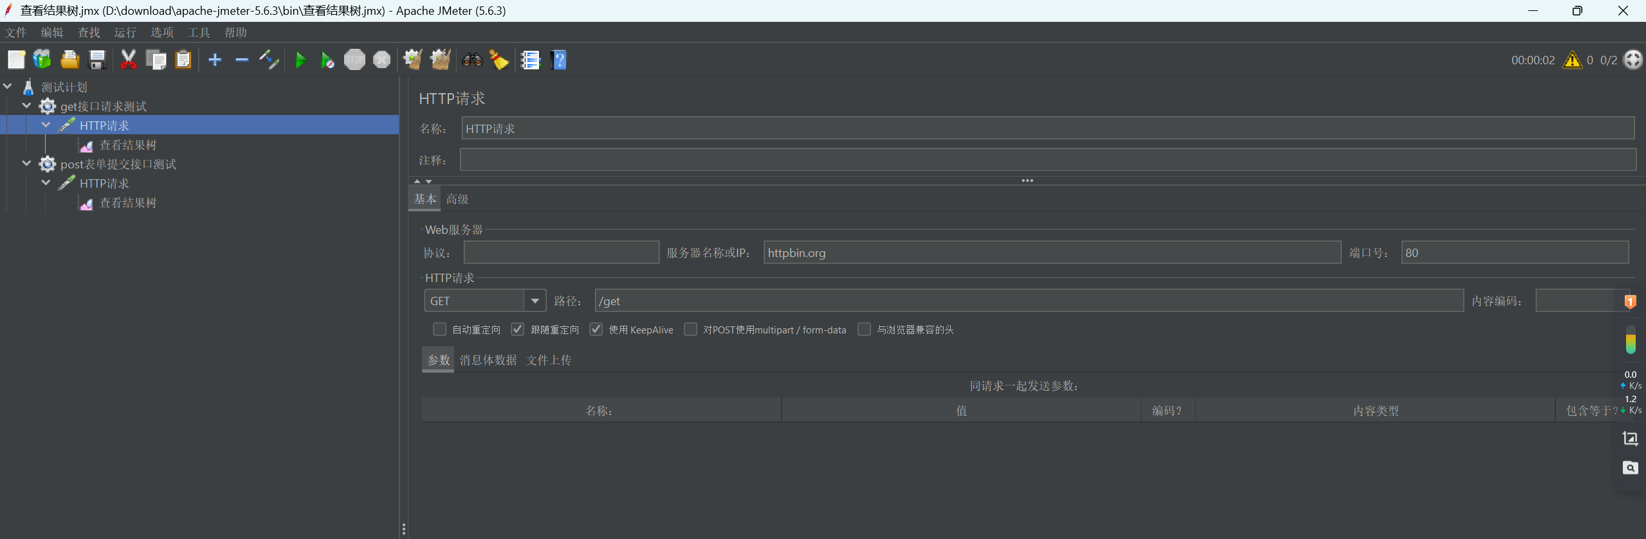Screen dimensions: 1646x539
Task: Click the 值 column header
Action: [962, 410]
